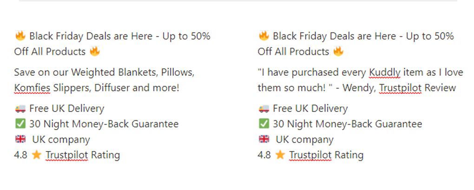Click the green checkmark emoji in right column
Image resolution: width=474 pixels, height=190 pixels.
click(264, 124)
